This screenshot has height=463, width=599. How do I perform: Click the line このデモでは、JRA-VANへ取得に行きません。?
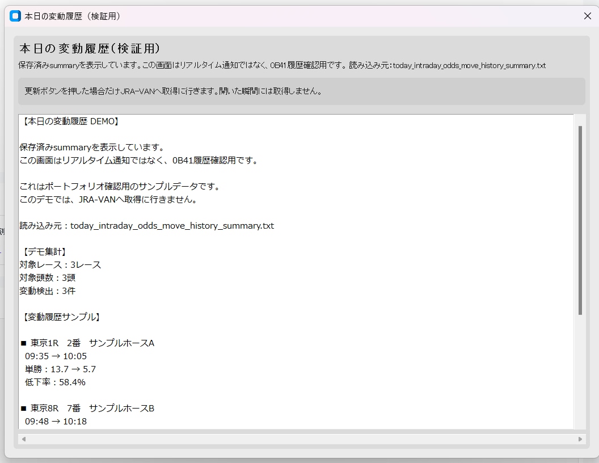coord(108,199)
